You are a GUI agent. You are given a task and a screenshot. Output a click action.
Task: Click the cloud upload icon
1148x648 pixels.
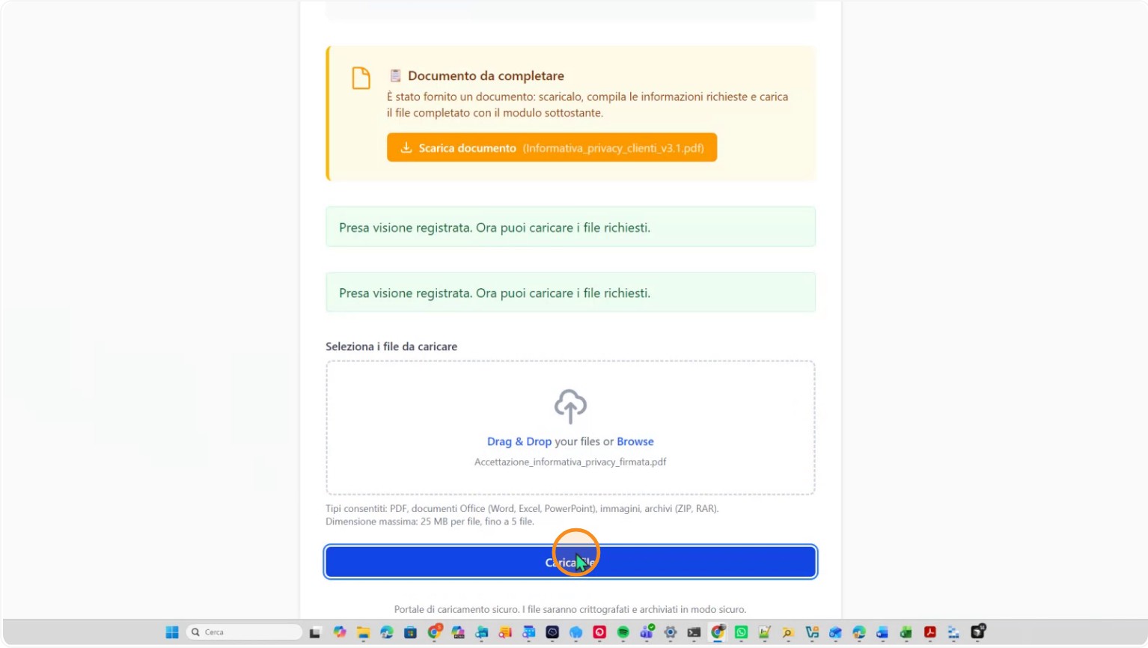coord(570,406)
